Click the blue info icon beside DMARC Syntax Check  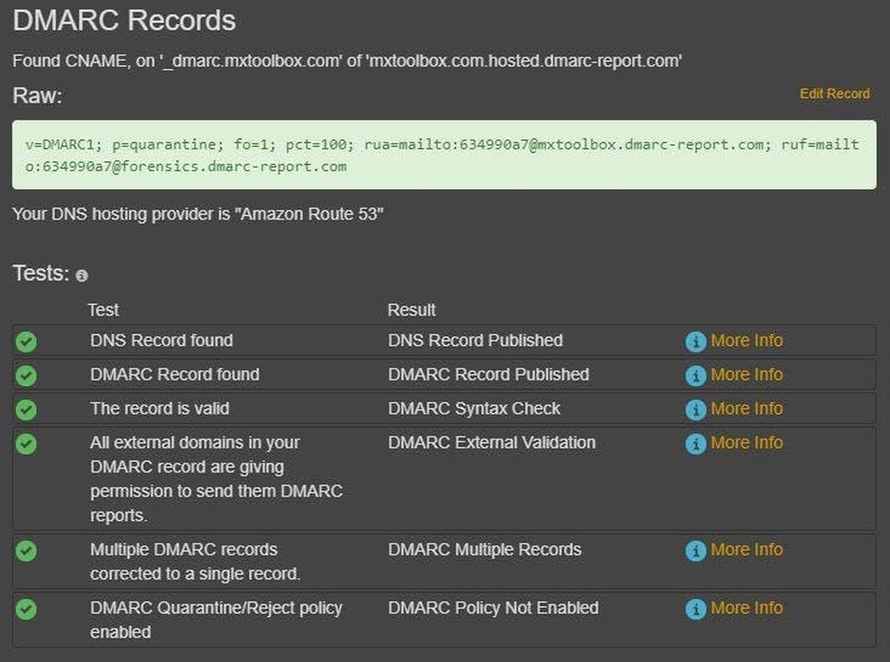coord(695,408)
